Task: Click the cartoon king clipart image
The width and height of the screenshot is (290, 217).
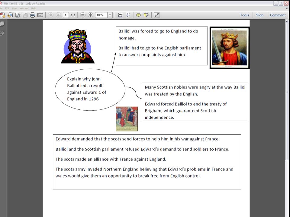Action: (x=78, y=46)
